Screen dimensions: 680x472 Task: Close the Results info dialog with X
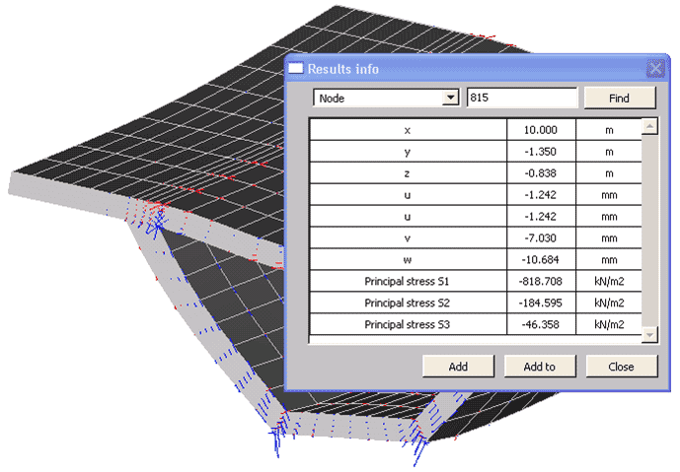pos(655,68)
